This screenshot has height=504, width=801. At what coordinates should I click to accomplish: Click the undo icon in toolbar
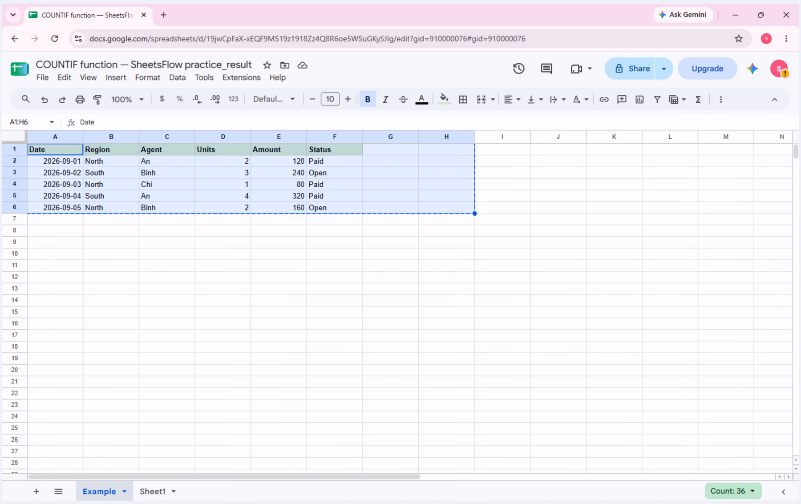click(x=44, y=99)
